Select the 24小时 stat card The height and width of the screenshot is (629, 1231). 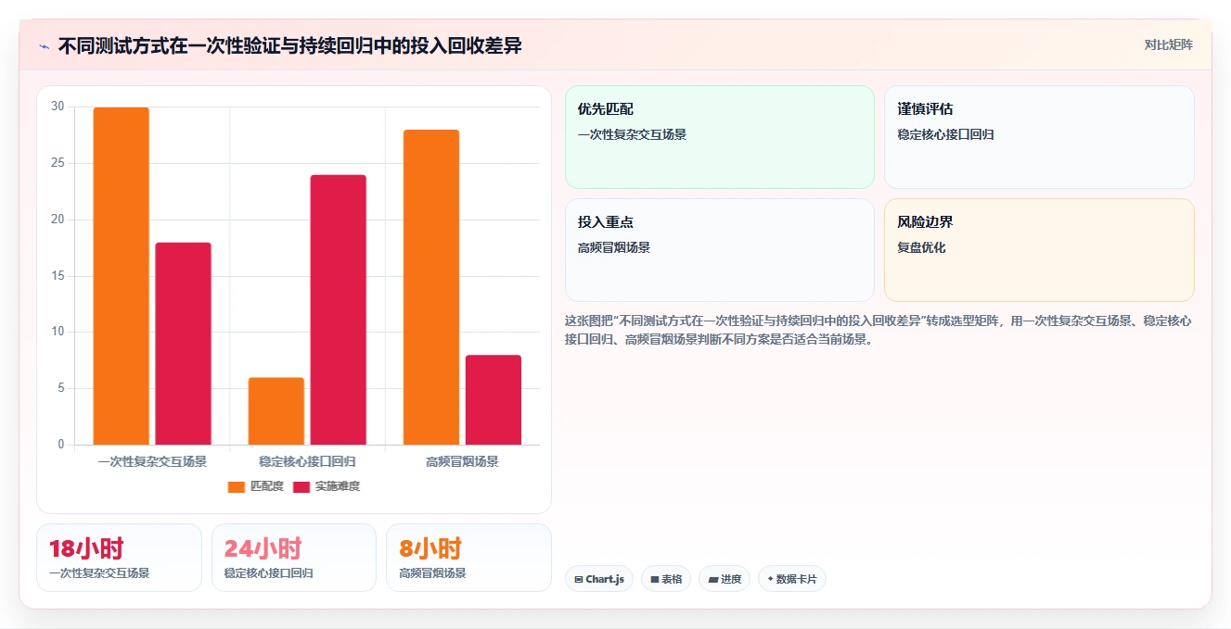tap(294, 558)
